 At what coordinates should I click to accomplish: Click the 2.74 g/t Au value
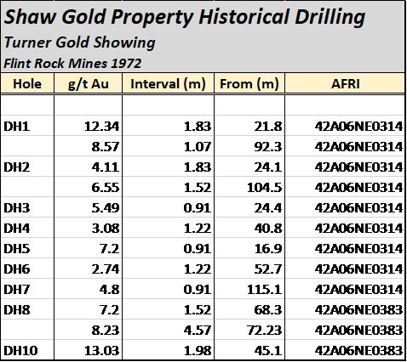[x=106, y=269]
